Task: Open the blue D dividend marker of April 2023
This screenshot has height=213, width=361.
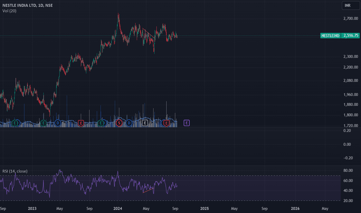Action: [58, 123]
